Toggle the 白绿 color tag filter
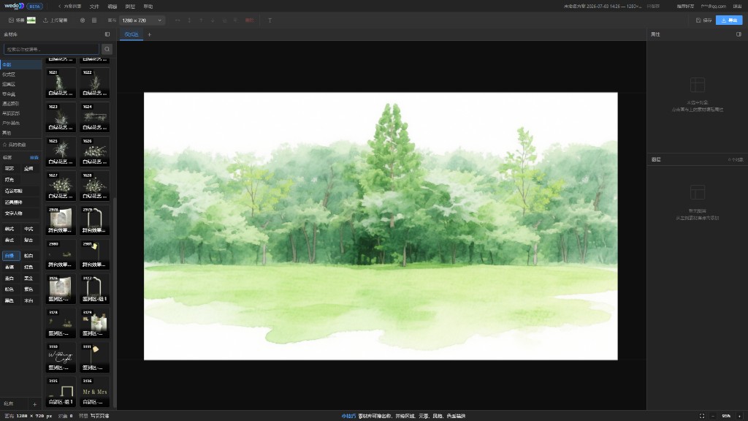The width and height of the screenshot is (748, 421). pos(10,256)
